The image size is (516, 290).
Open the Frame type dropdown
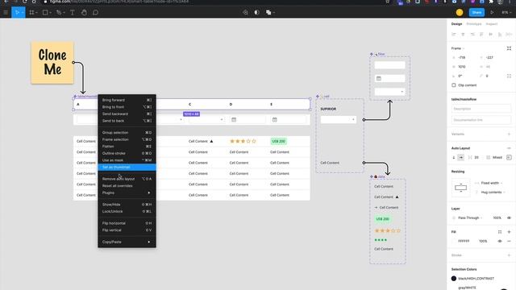pos(458,48)
